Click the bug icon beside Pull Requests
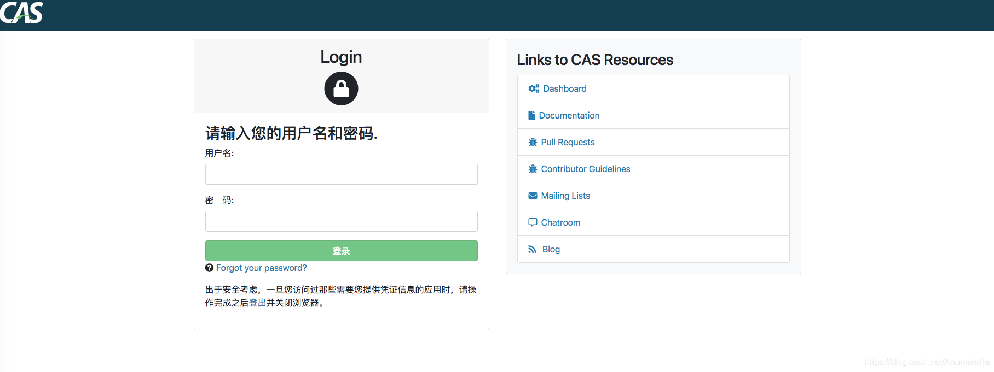This screenshot has height=372, width=994. (x=533, y=142)
